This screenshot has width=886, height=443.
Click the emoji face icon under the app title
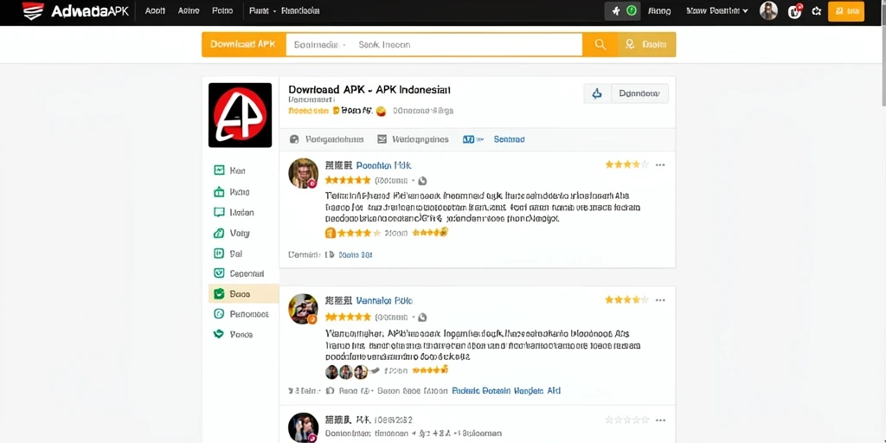[x=381, y=112]
